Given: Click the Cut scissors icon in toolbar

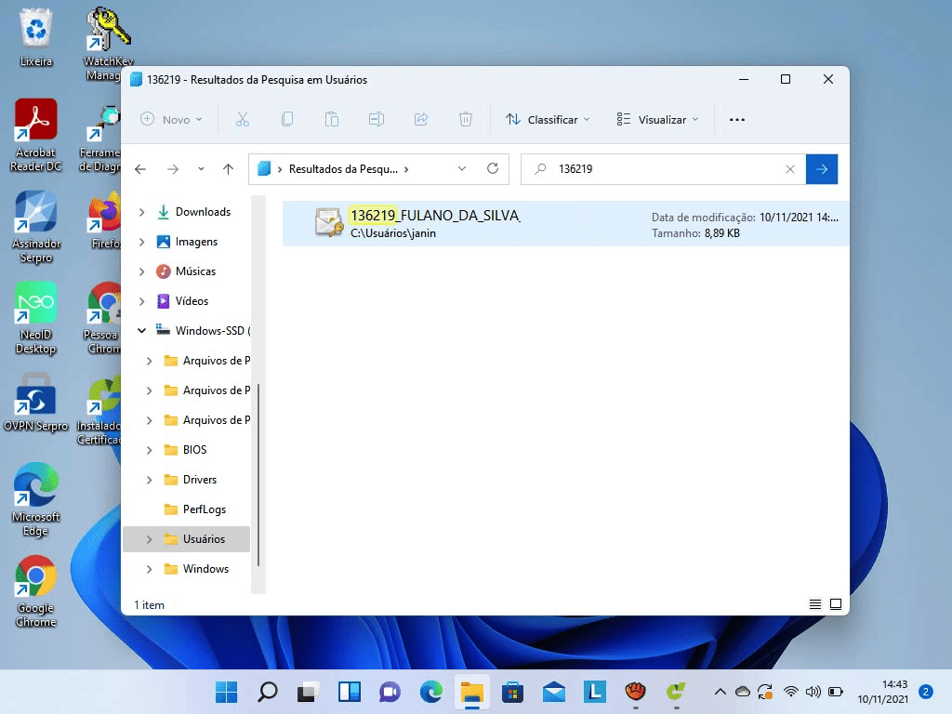Looking at the screenshot, I should [243, 119].
